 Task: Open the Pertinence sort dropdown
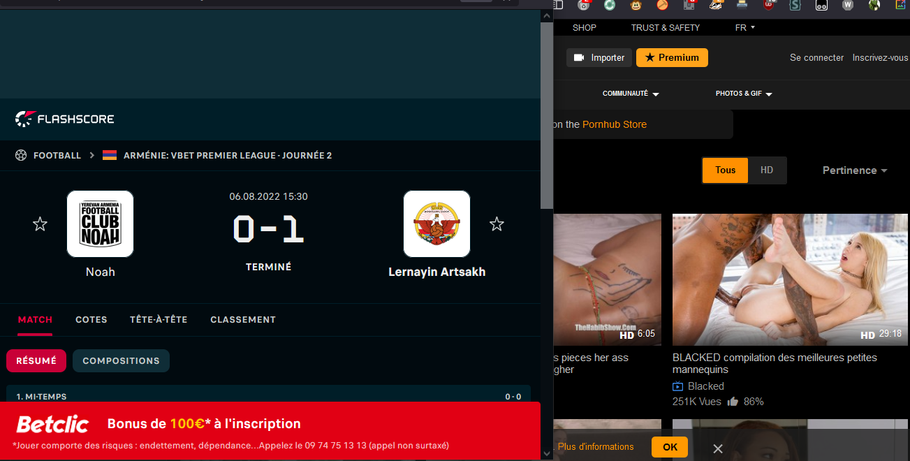point(855,170)
